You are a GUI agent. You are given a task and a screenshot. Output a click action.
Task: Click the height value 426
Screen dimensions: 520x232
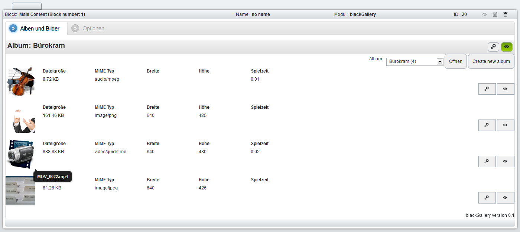tap(202, 188)
